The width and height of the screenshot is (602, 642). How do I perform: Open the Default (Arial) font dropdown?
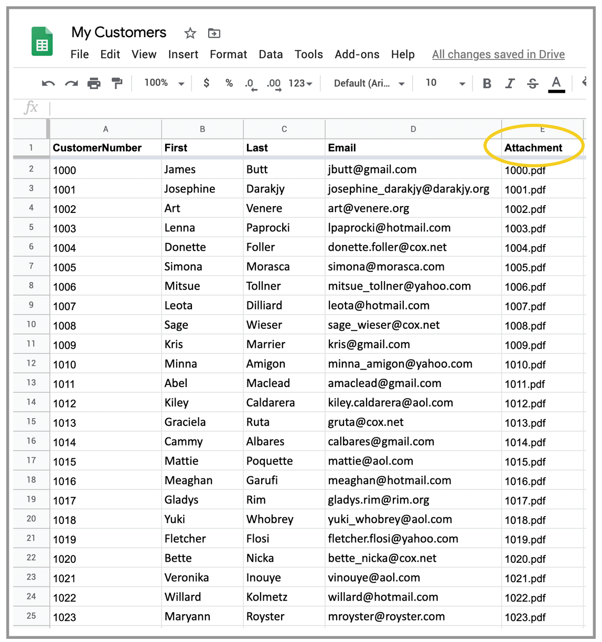(x=369, y=83)
